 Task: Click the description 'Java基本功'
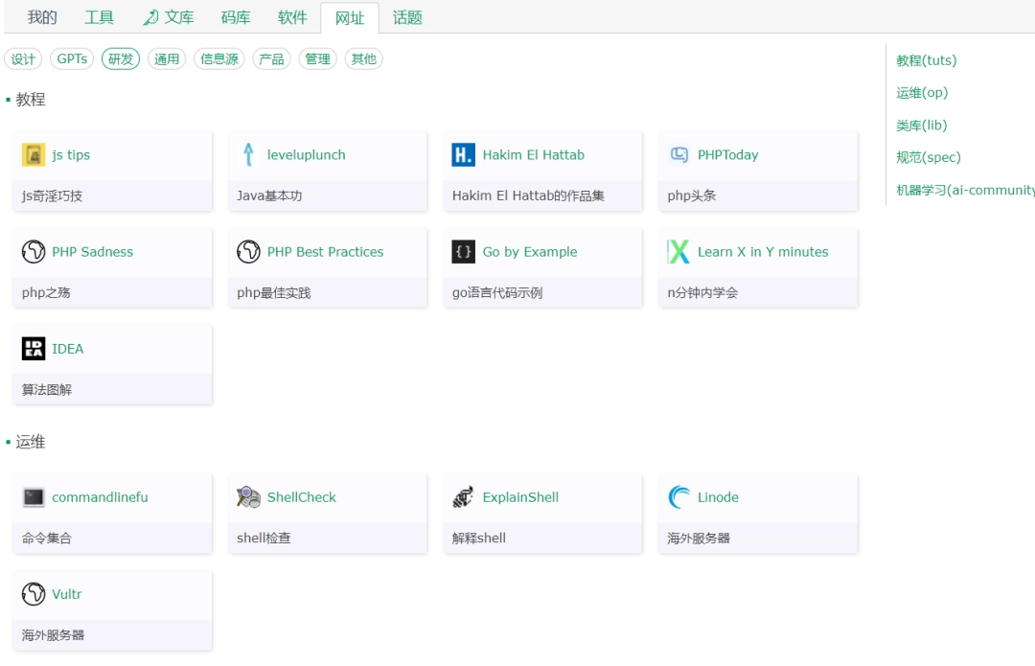[x=269, y=196]
